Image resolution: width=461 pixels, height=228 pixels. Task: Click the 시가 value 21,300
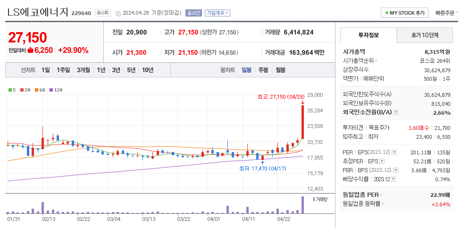(136, 53)
